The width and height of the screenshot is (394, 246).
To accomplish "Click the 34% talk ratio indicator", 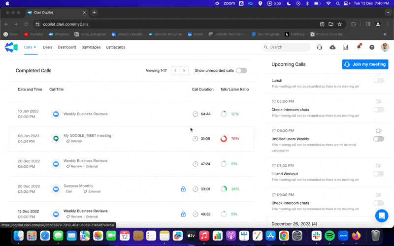I will 230,189.
